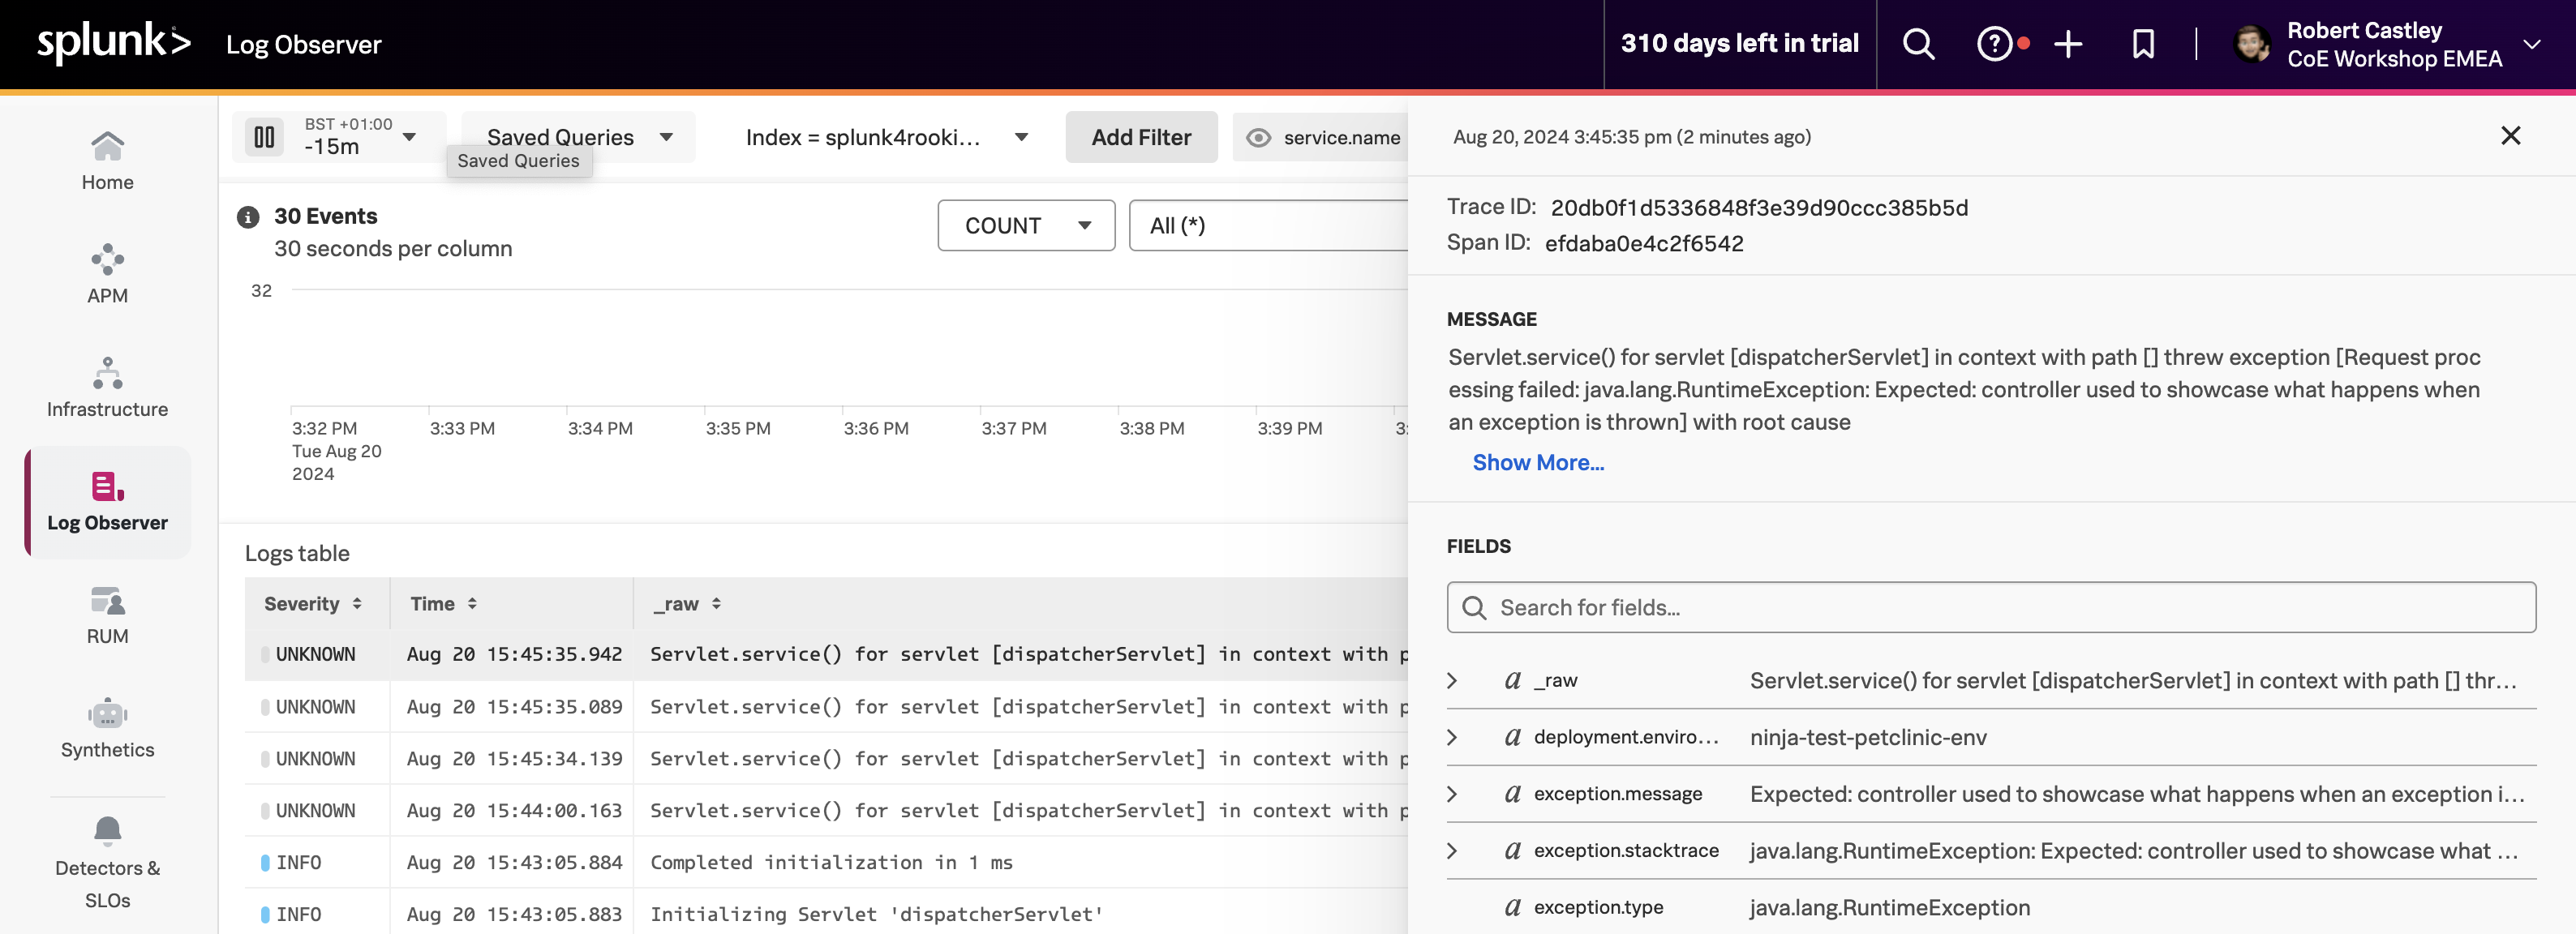Toggle service.name filter eye icon
This screenshot has width=2576, height=934.
coord(1258,138)
